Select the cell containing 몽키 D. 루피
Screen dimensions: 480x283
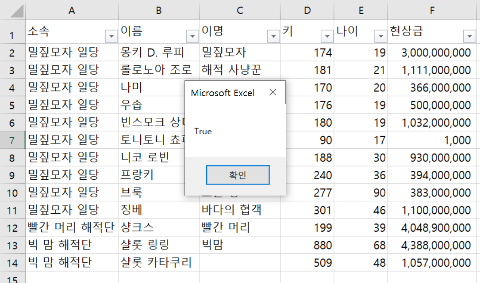tap(159, 52)
